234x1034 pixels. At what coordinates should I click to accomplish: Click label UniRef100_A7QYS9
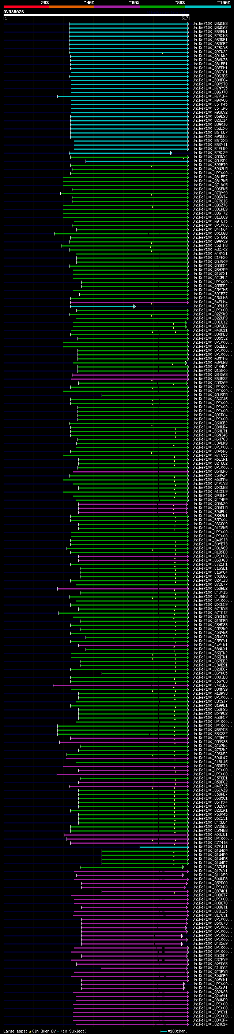tap(210, 193)
